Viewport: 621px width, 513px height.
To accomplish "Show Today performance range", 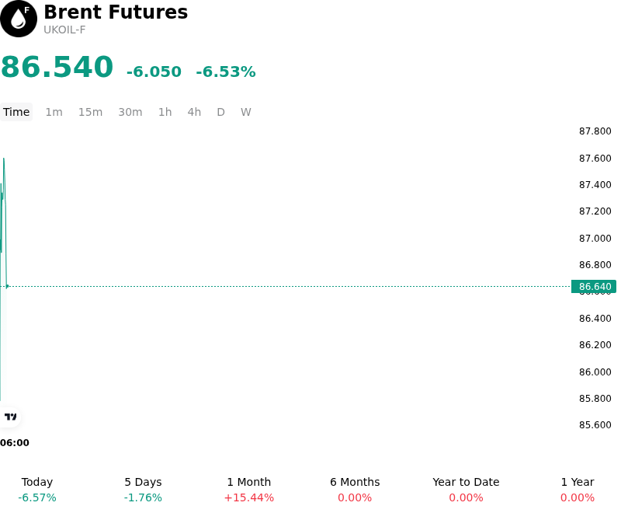I will 37,490.
